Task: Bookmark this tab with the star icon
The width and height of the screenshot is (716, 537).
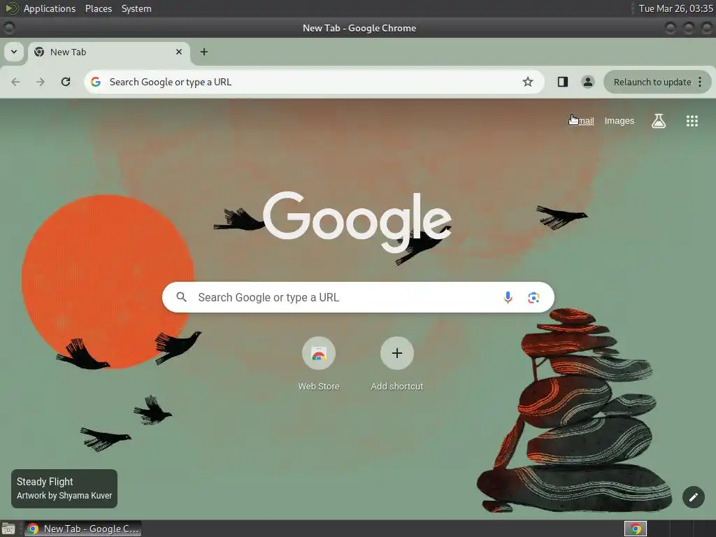Action: (x=528, y=82)
